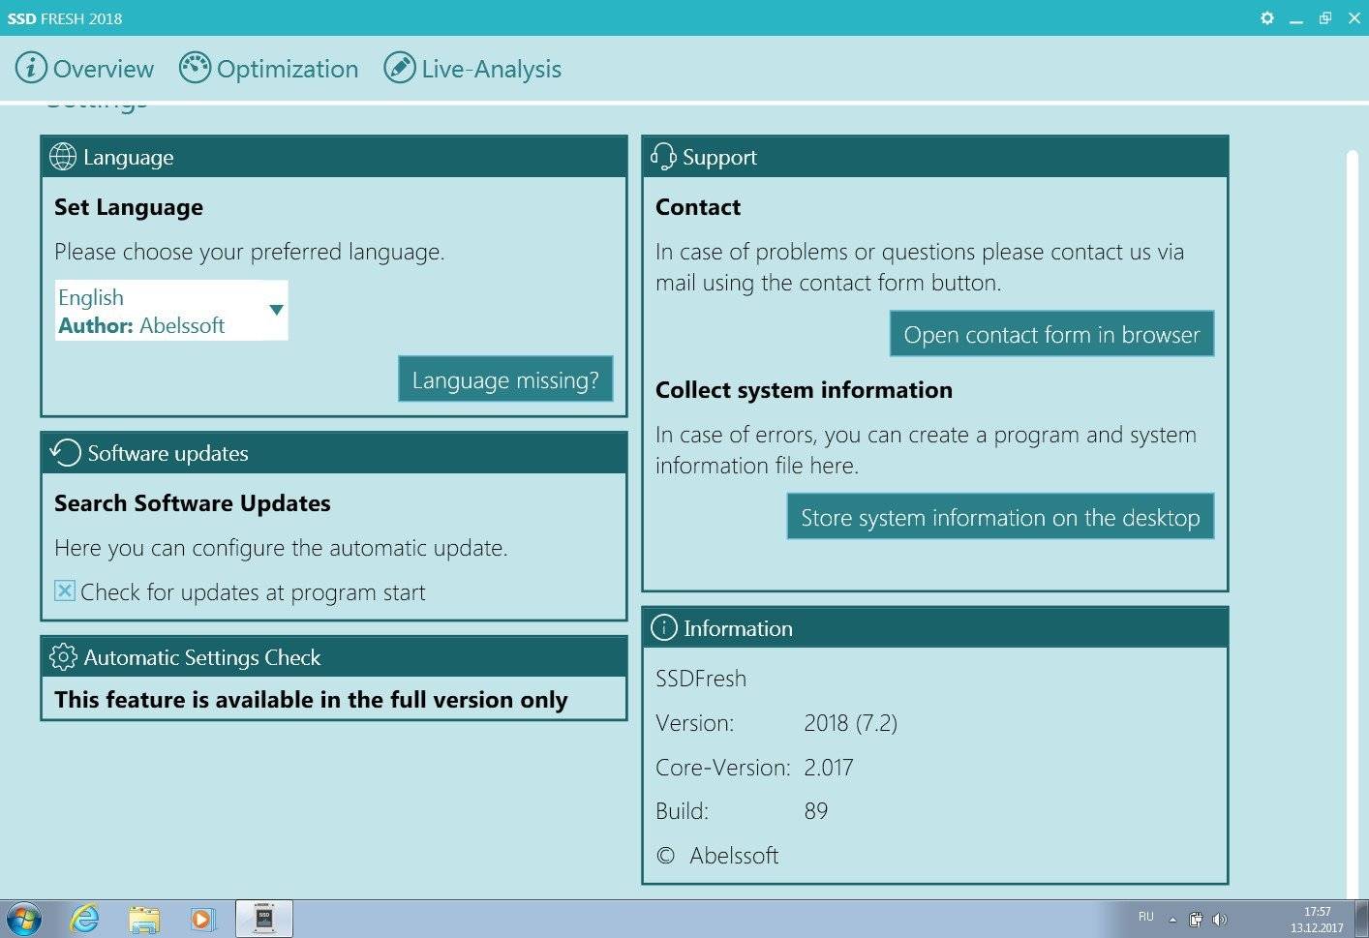Click Open contact form in browser

1051,334
